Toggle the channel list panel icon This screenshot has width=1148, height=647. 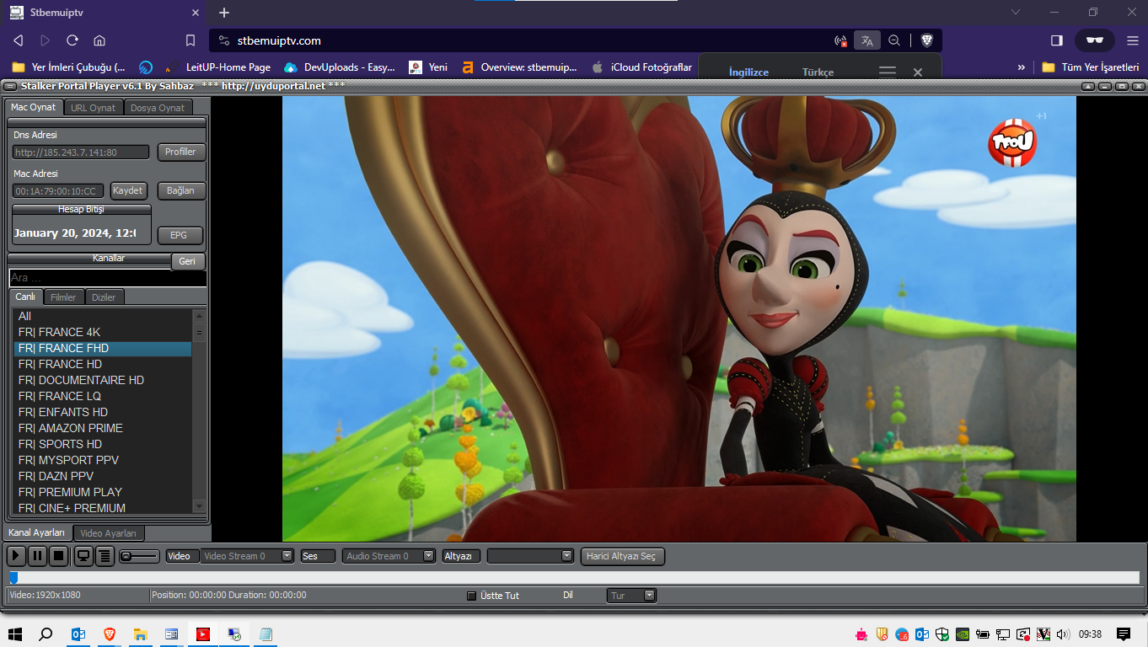click(x=105, y=556)
